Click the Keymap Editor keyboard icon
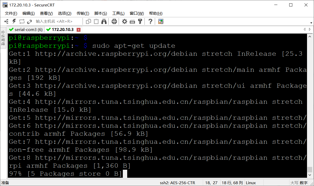This screenshot has height=186, width=314. coord(132,21)
